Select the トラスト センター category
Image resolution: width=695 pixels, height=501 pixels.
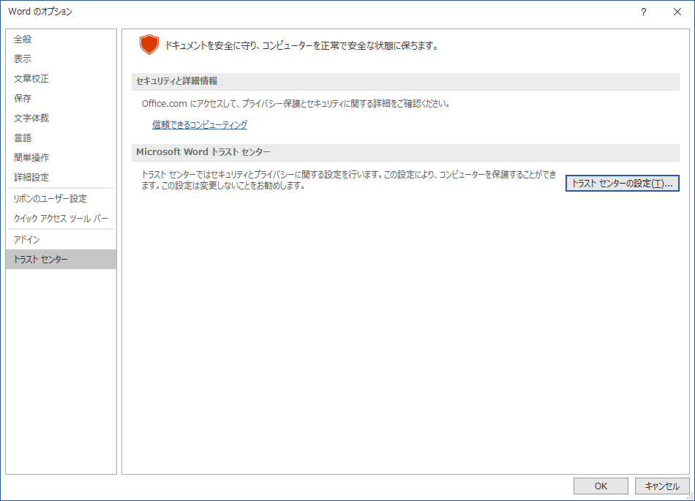tap(42, 259)
